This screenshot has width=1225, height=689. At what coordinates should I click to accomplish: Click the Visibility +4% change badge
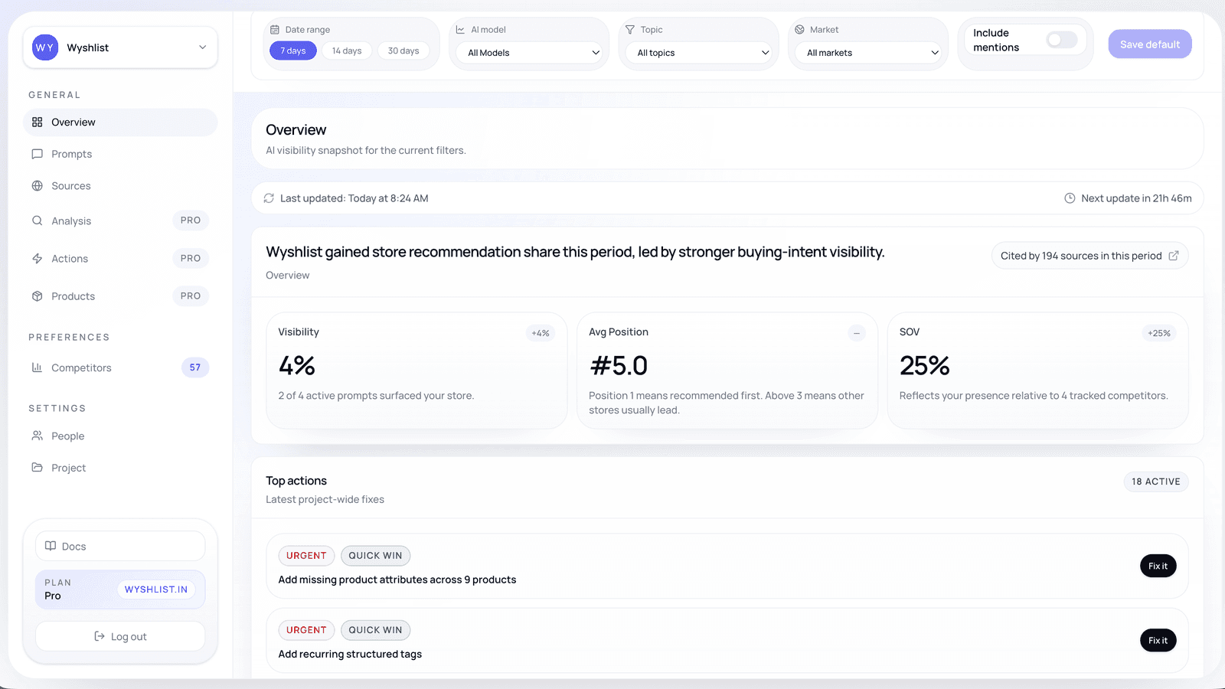click(541, 333)
